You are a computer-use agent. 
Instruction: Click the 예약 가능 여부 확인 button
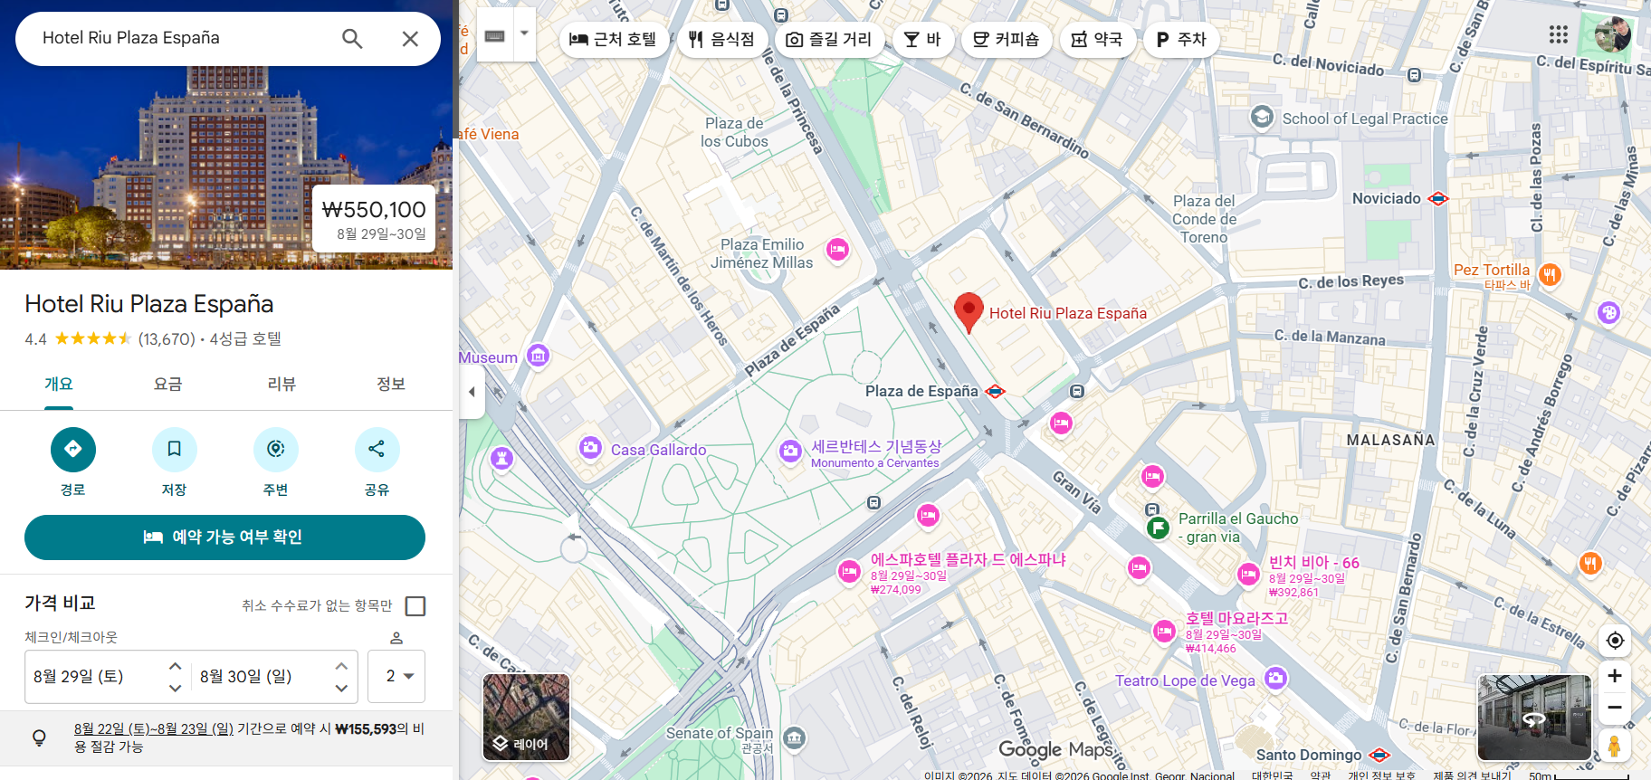(224, 537)
